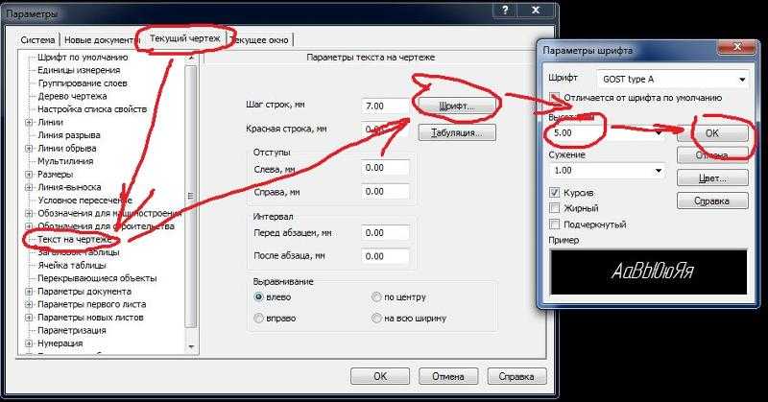Expand the Линии tree node
The width and height of the screenshot is (768, 402).
point(29,123)
